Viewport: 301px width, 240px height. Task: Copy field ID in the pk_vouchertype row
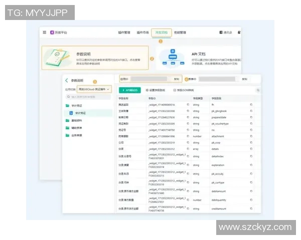(x=188, y=123)
